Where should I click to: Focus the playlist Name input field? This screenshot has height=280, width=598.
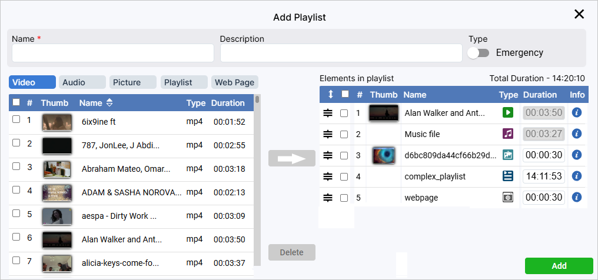click(x=113, y=53)
